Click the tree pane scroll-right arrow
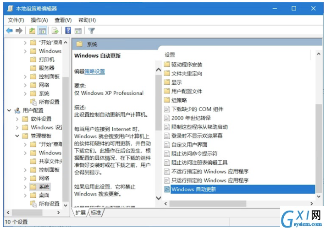Image resolution: width=325 pixels, height=228 pixels. click(x=59, y=212)
